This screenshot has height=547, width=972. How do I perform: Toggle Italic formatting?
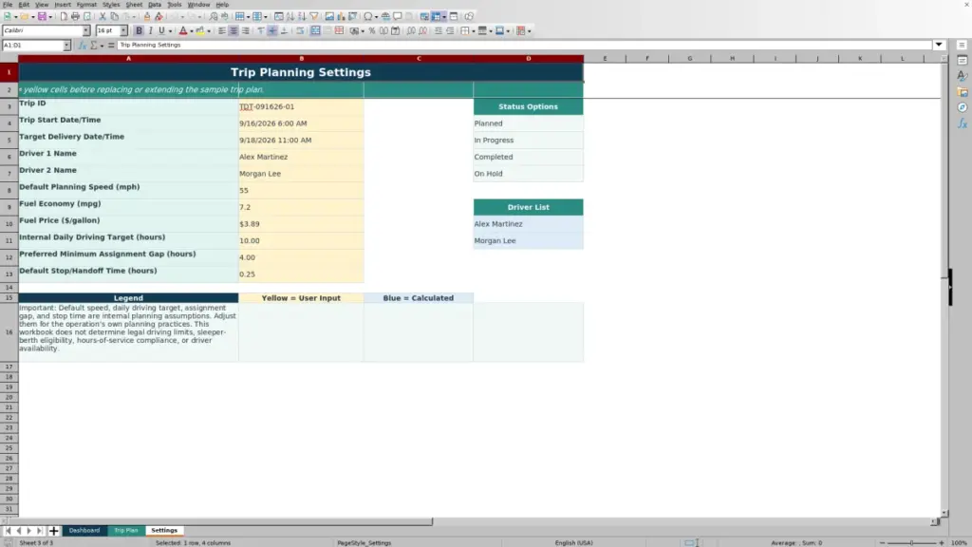click(150, 31)
